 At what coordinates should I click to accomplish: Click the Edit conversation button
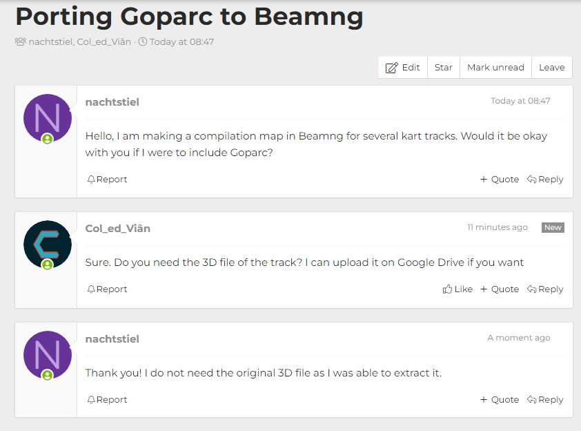(403, 67)
